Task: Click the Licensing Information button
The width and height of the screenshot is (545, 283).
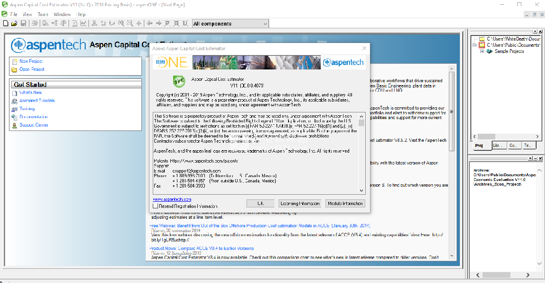Action: point(300,204)
